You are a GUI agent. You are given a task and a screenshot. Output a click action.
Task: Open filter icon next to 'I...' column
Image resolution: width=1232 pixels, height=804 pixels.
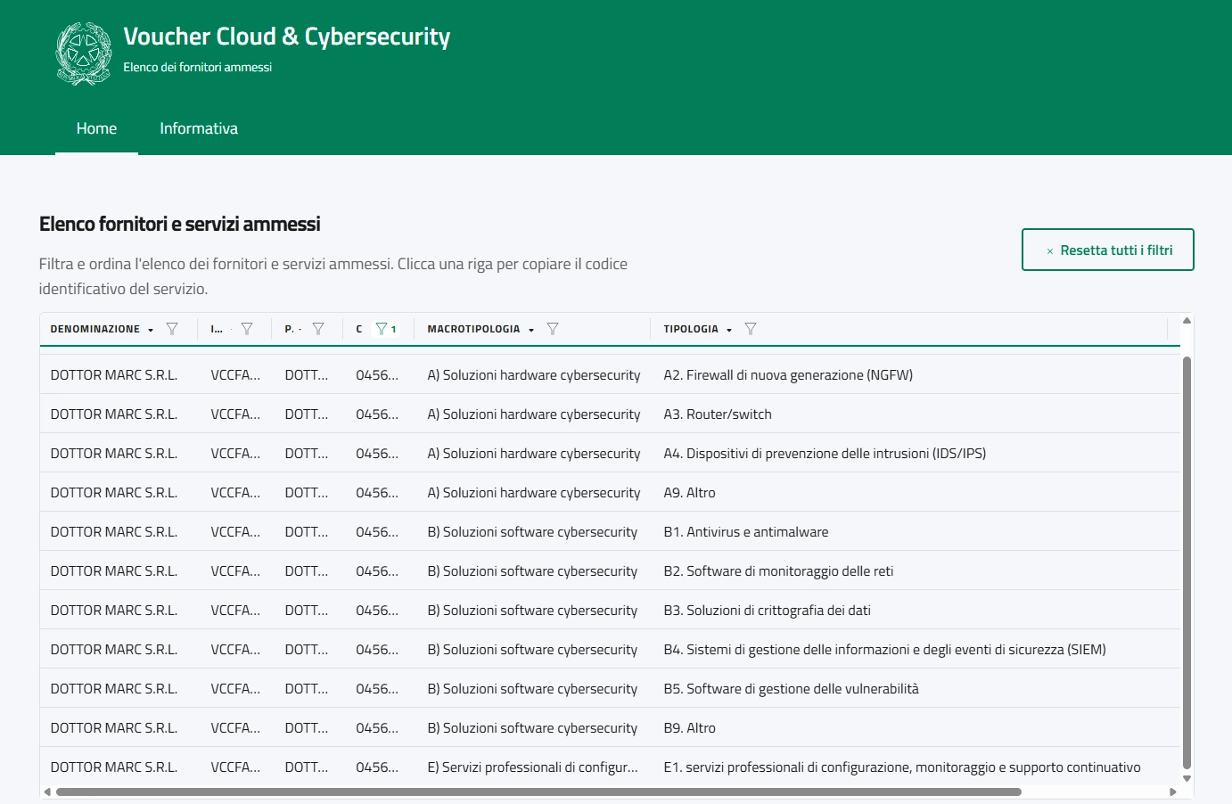click(x=247, y=329)
